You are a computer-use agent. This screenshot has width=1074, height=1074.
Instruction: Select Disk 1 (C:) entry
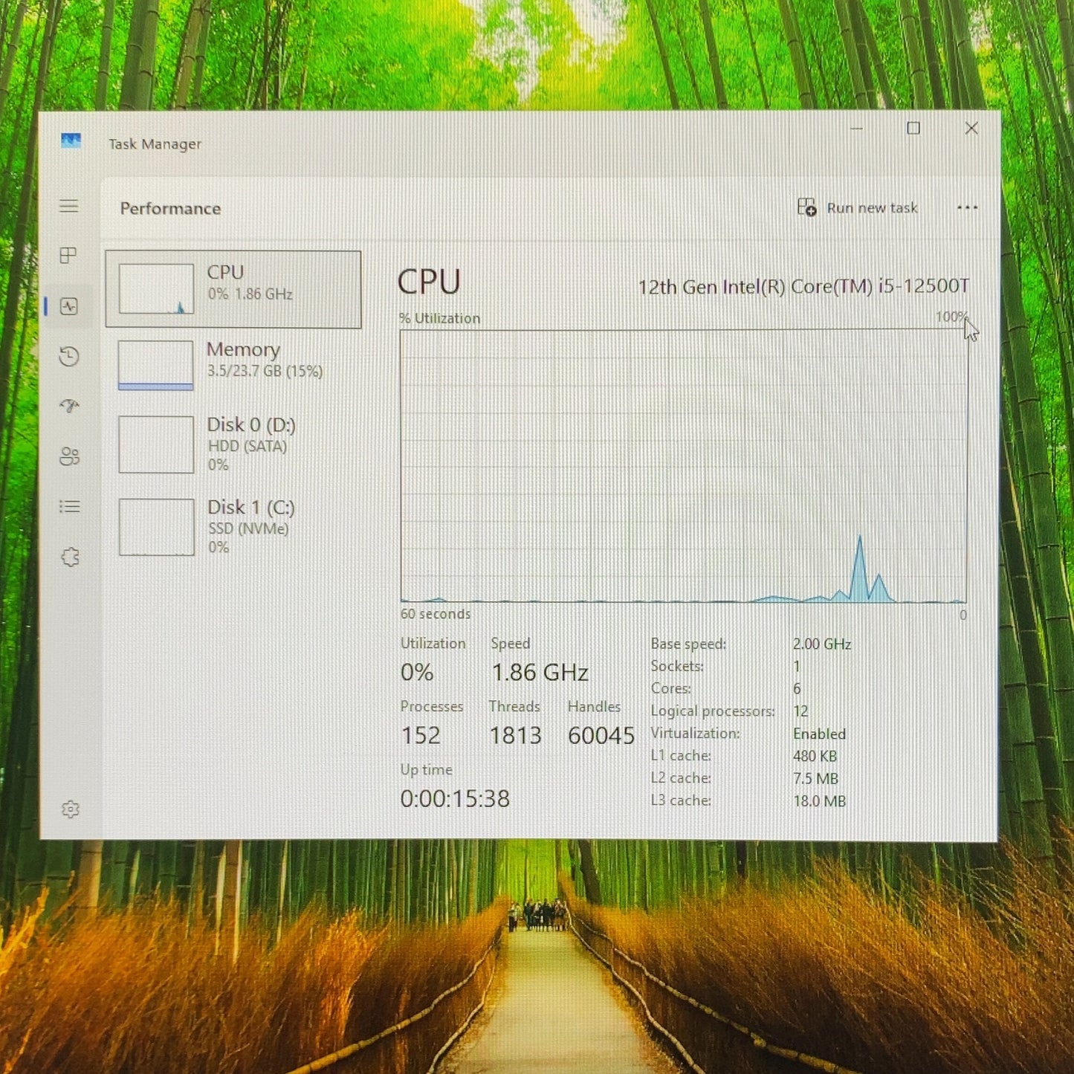click(x=233, y=526)
